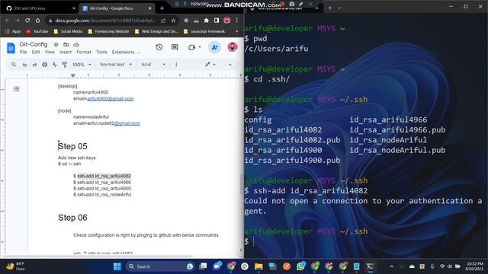The width and height of the screenshot is (488, 274).
Task: Show document comments panel
Action: click(x=175, y=47)
